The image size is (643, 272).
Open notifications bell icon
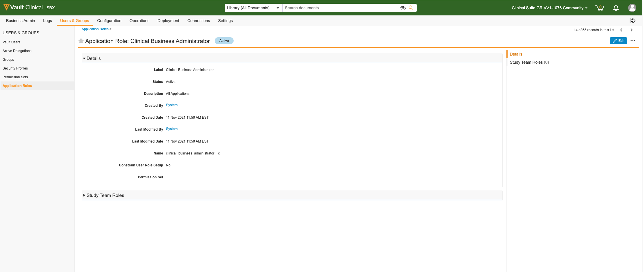616,8
